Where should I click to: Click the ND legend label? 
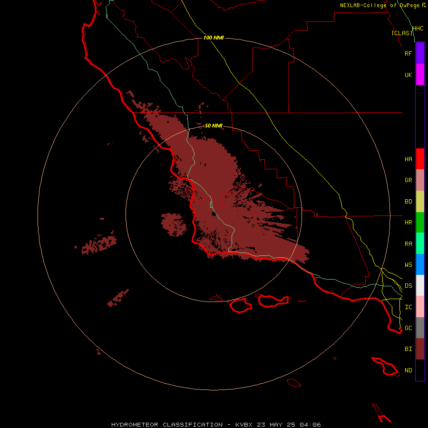(x=408, y=370)
